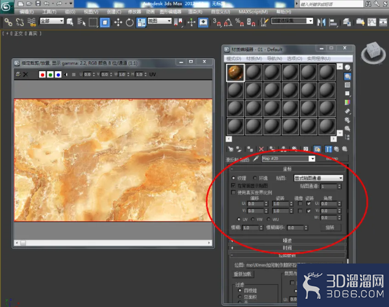Open the binoculars search icon
Viewport: 389px width, 307px height.
coord(368,4)
